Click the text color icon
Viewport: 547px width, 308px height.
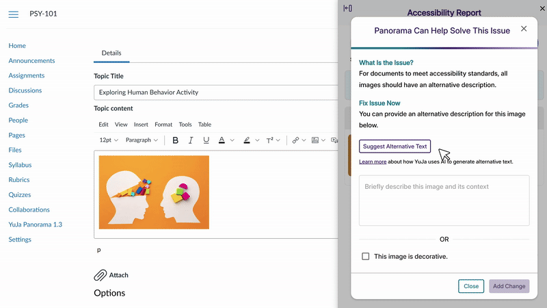[x=222, y=140]
